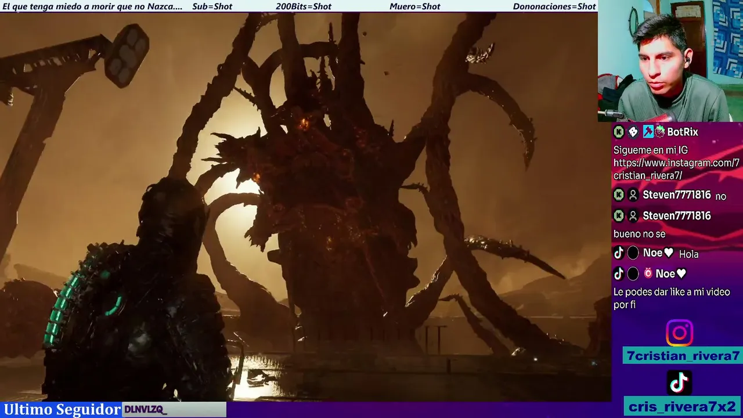743x418 pixels.
Task: Click user avatar icon above "bueno no se"
Action: point(633,216)
